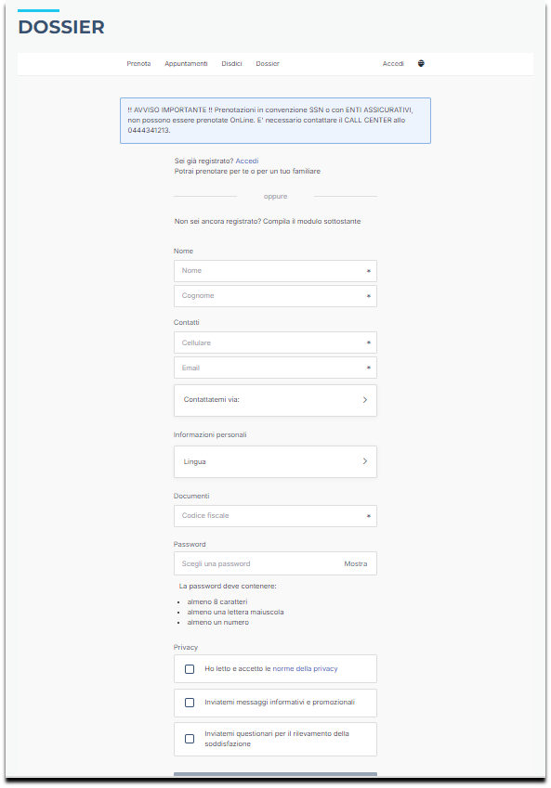This screenshot has height=788, width=551.
Task: Select the Disdici menu item
Action: point(232,64)
